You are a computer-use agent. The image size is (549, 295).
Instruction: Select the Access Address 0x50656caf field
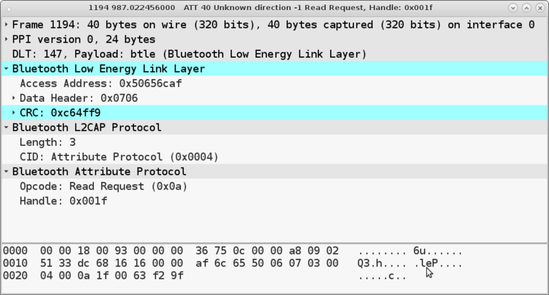pos(100,83)
